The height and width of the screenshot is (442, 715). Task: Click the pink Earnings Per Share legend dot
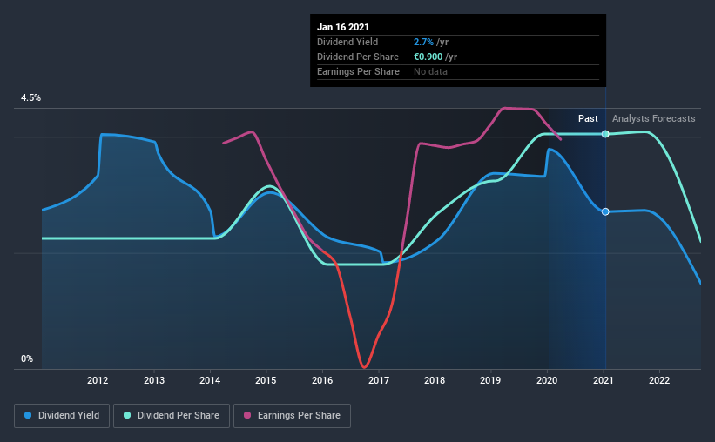point(247,415)
